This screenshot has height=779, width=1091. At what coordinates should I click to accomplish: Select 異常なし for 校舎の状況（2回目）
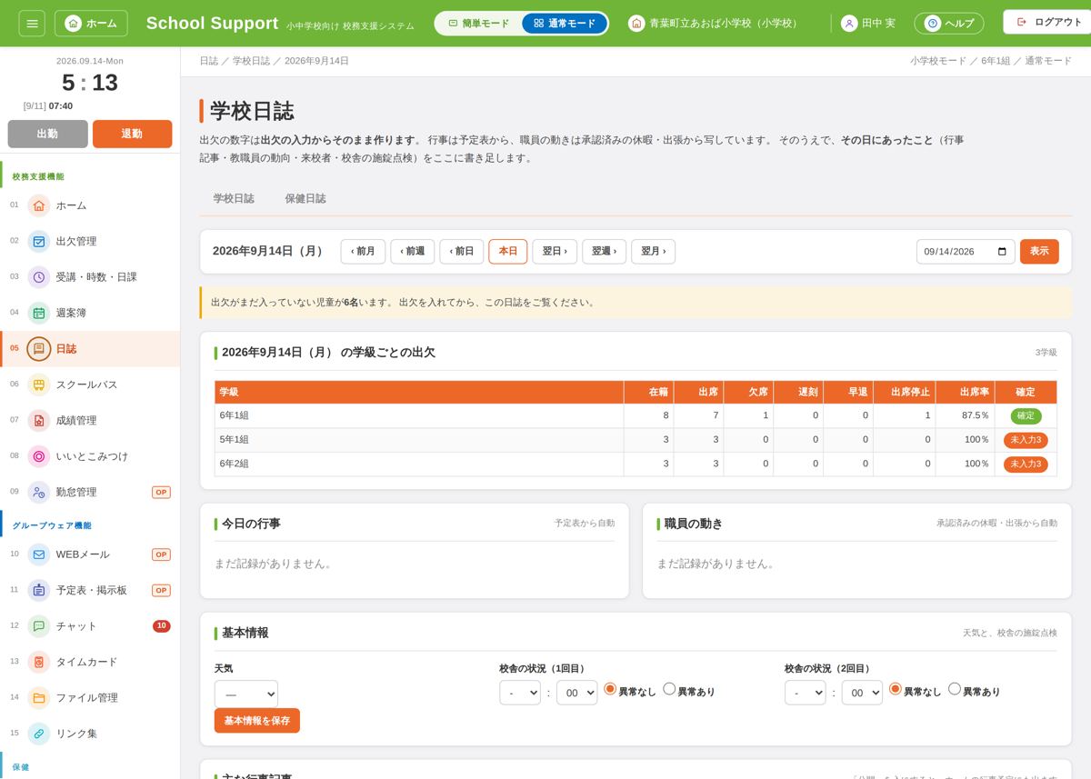click(896, 689)
